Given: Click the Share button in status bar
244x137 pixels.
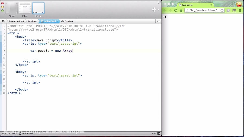Looking at the screenshot, I should pyautogui.click(x=12, y=133).
